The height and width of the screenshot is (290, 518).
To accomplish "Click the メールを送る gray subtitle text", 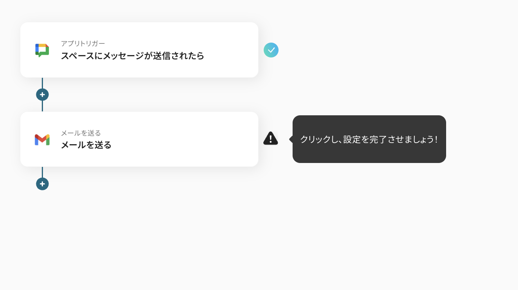I will click(x=81, y=133).
